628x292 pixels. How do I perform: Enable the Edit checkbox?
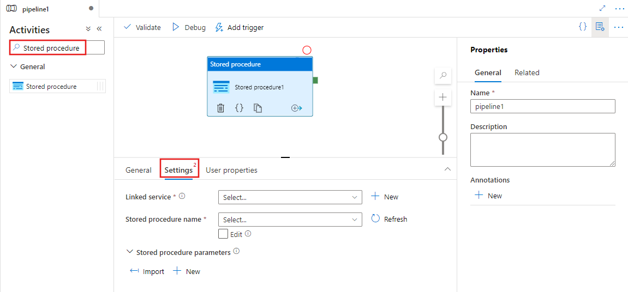(x=223, y=234)
